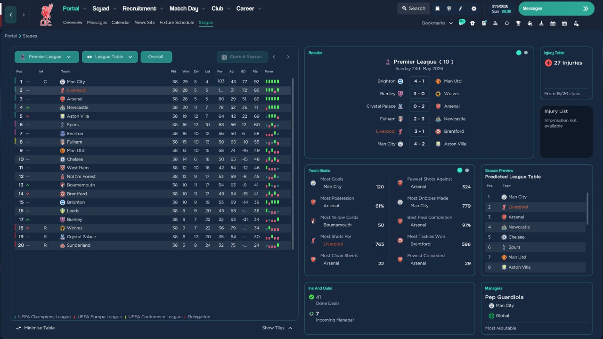The height and width of the screenshot is (339, 603).
Task: Open settings gear icon in header
Action: click(474, 8)
